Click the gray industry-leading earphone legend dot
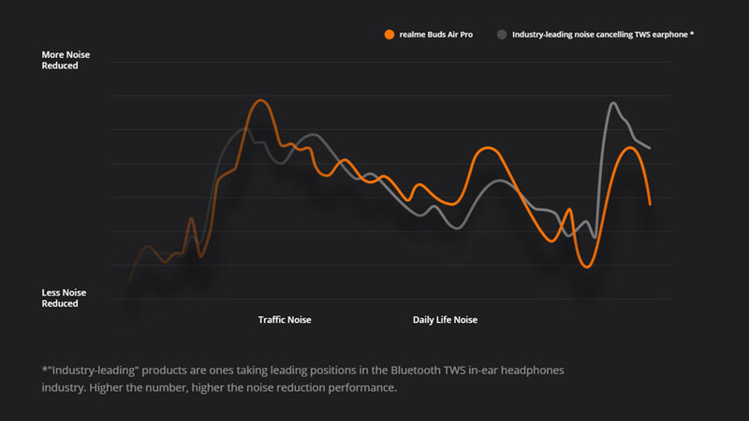749x421 pixels. (502, 35)
